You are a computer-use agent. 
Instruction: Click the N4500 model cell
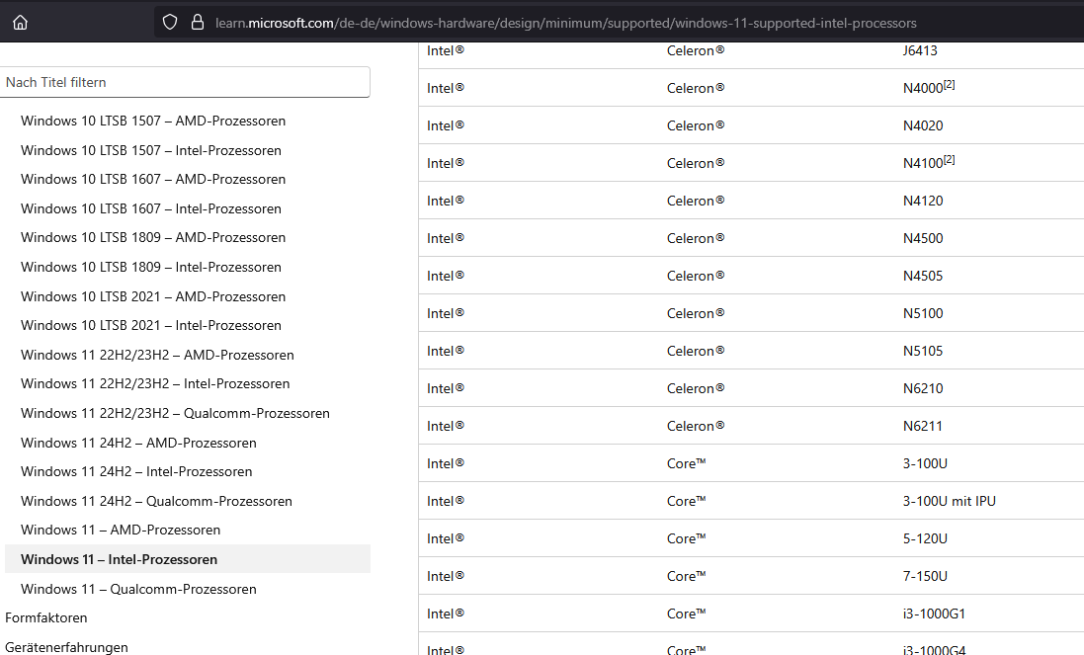click(923, 238)
